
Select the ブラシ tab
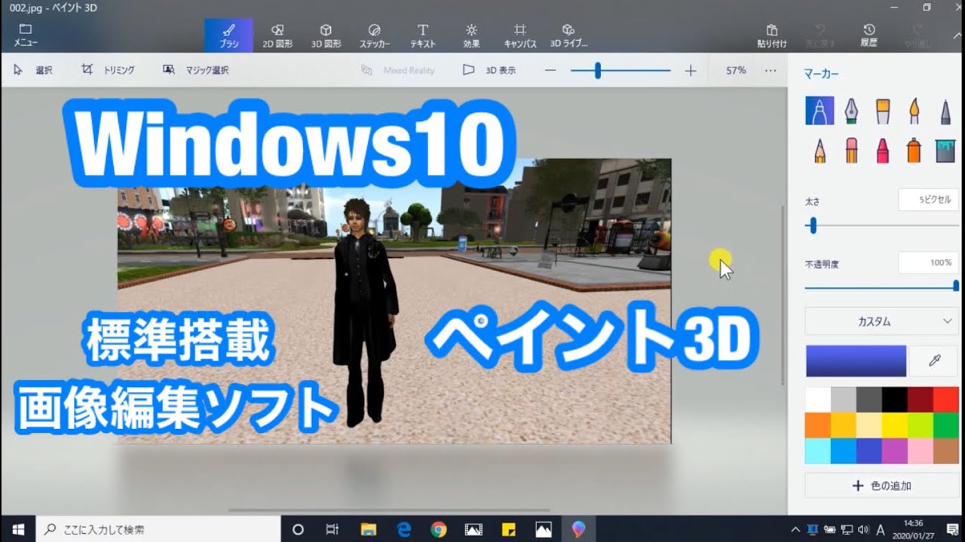[228, 35]
